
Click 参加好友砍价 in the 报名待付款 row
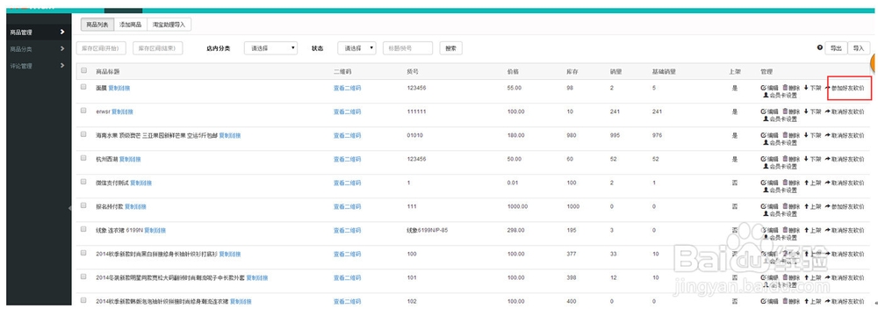(x=845, y=207)
